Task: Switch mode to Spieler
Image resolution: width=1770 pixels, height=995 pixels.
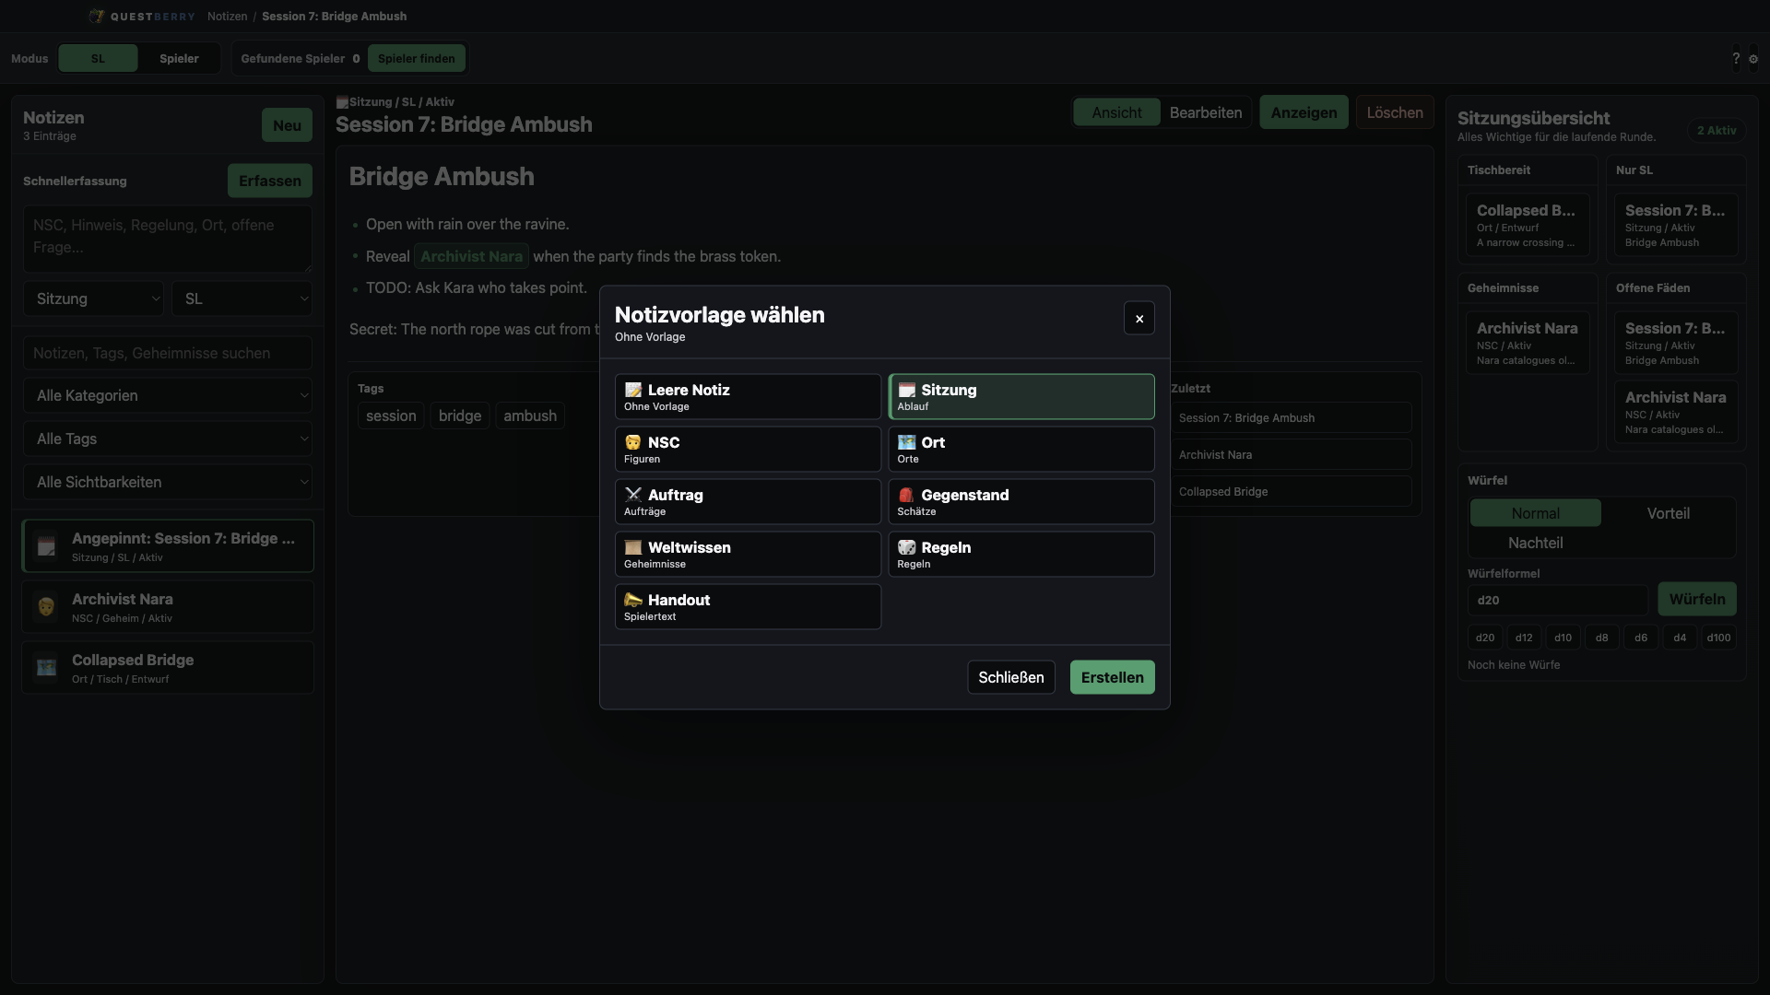Action: pyautogui.click(x=179, y=58)
